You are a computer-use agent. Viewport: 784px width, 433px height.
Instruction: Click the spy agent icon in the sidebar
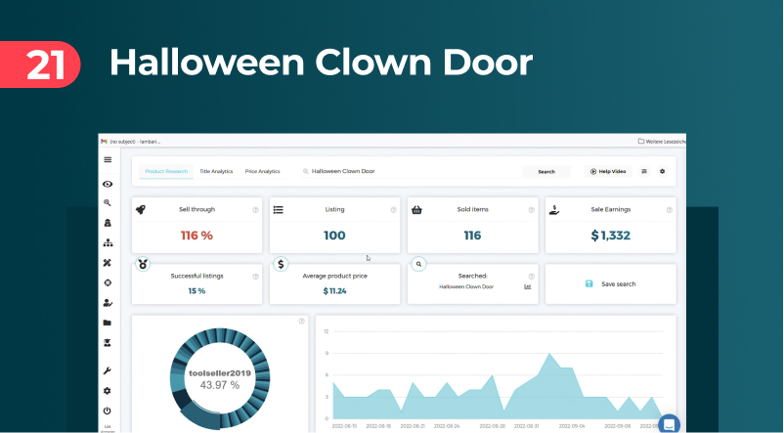108,223
